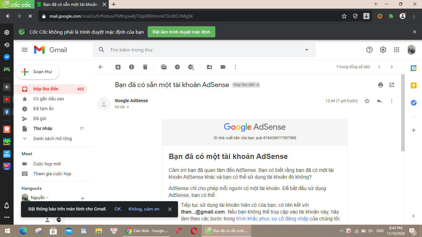Open Google Tasks side panel

[x=414, y=103]
